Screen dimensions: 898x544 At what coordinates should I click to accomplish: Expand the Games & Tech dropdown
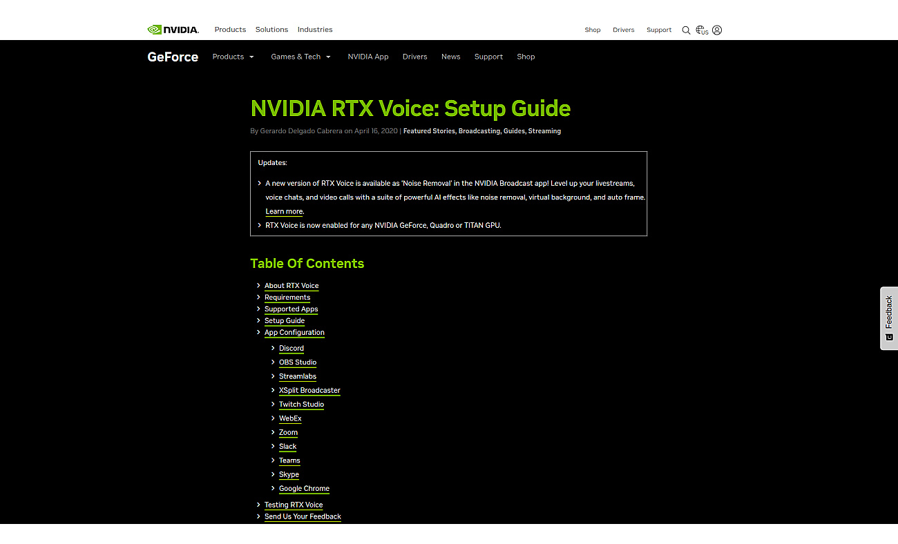tap(300, 57)
